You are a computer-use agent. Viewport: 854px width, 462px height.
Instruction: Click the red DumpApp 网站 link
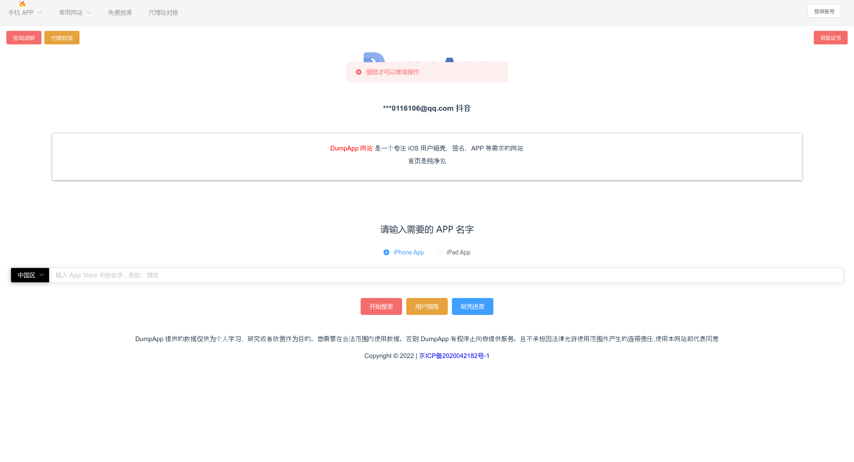pos(351,148)
